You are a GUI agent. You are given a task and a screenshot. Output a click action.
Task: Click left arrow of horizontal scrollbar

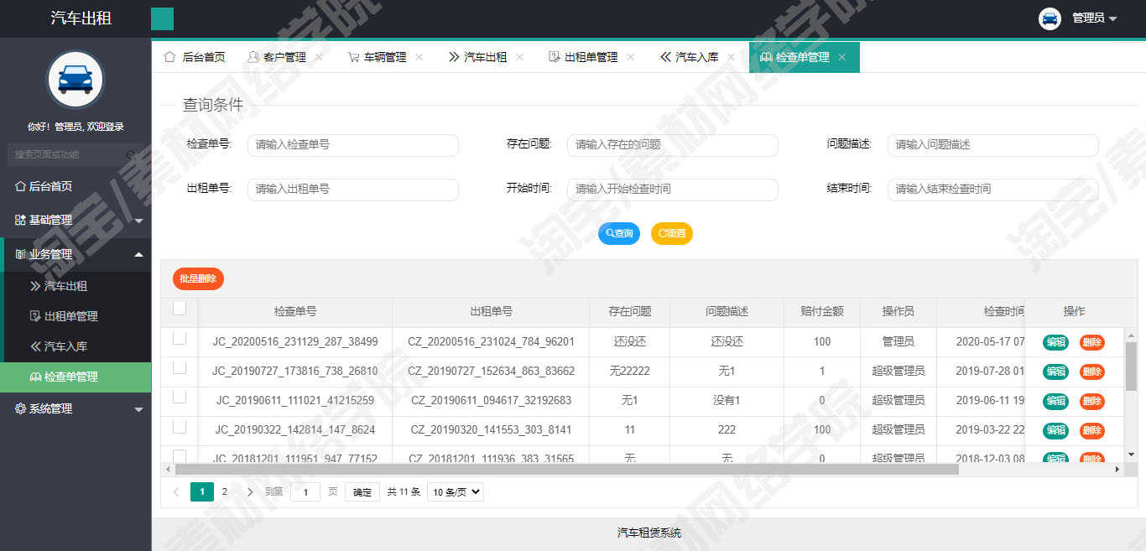point(168,470)
